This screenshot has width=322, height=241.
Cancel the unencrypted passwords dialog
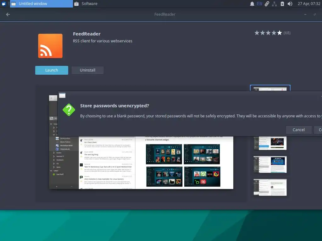click(299, 130)
